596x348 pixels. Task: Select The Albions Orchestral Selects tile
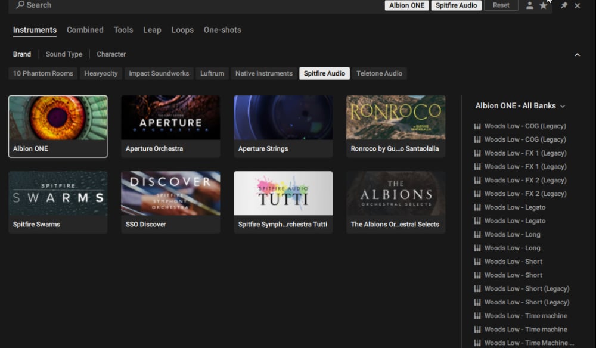tap(396, 202)
